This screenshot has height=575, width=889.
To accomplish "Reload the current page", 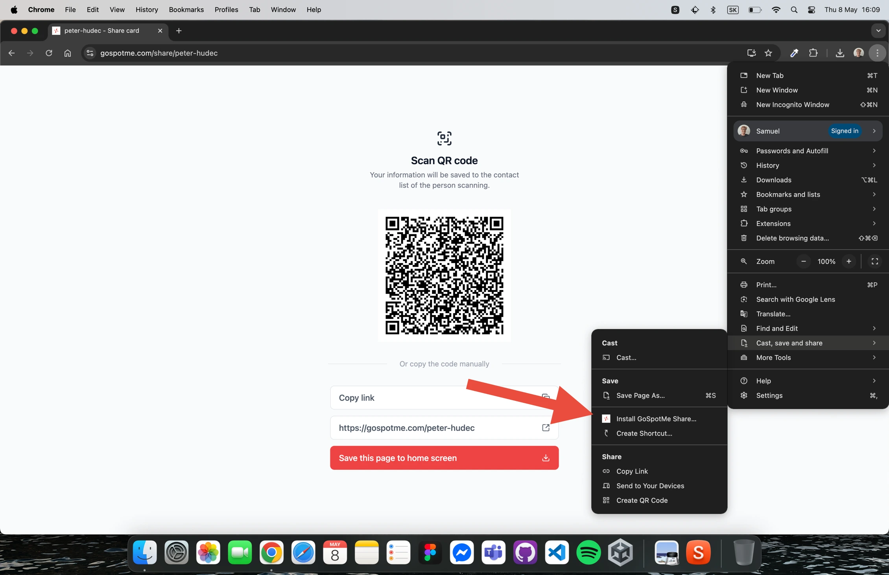I will click(x=49, y=53).
